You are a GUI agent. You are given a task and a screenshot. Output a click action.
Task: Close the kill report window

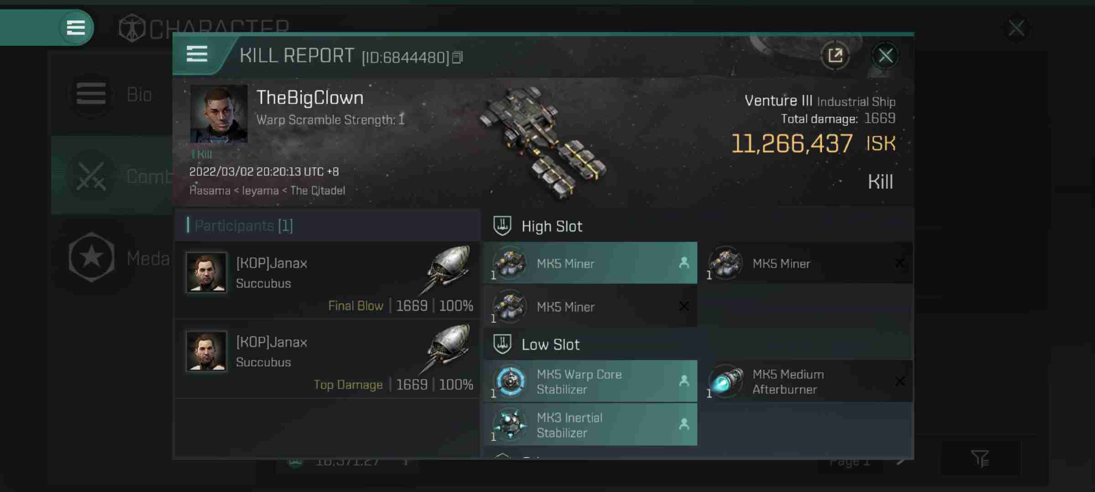(885, 56)
